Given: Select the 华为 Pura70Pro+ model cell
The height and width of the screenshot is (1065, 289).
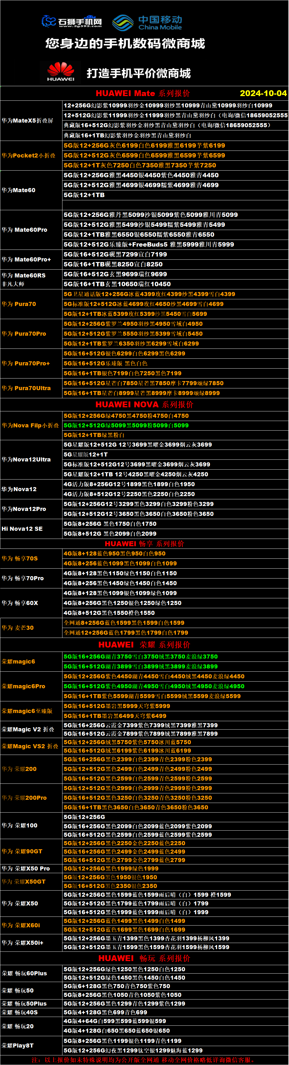Looking at the screenshot, I should coord(31,364).
